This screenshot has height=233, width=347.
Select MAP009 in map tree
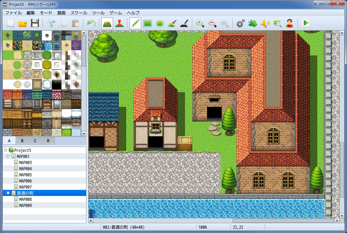pos(25,205)
